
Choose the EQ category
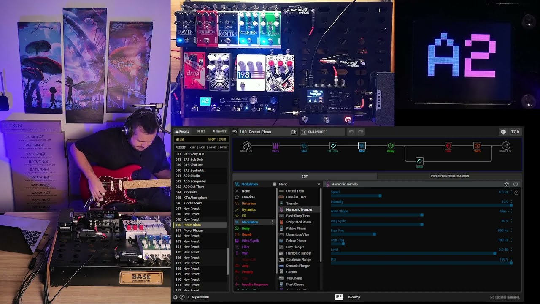pos(254,216)
